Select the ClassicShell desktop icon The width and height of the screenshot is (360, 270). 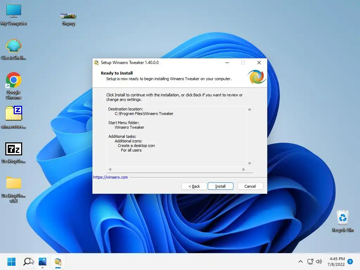coord(14,49)
